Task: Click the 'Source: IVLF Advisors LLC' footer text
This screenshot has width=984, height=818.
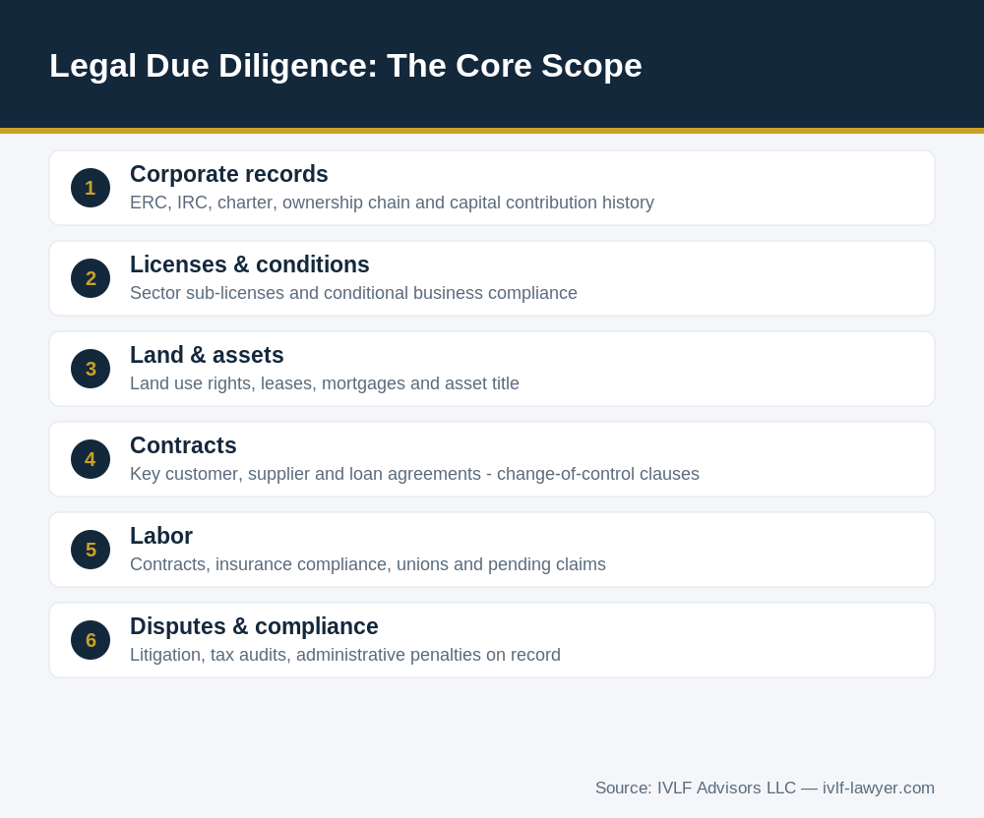Action: point(765,788)
